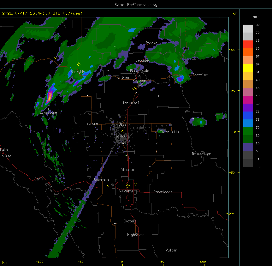Click the Cochrane city label
This screenshot has height=266, width=272.
tap(102, 179)
